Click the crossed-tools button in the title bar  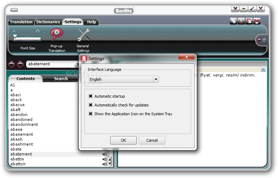235,9
